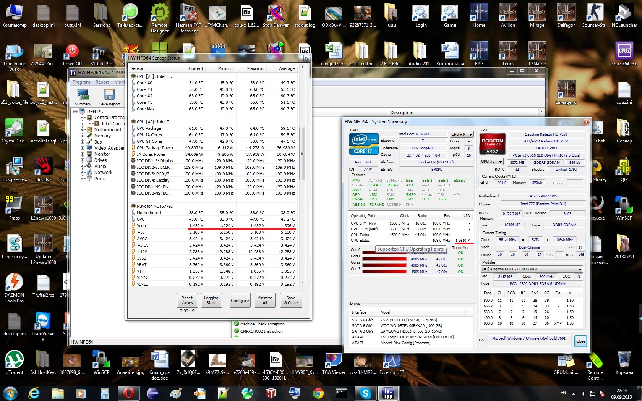Expand Memory tree node

click(x=83, y=136)
